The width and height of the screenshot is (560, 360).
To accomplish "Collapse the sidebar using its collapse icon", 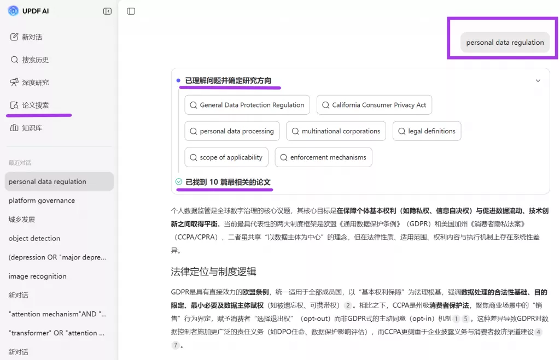I will click(x=107, y=10).
